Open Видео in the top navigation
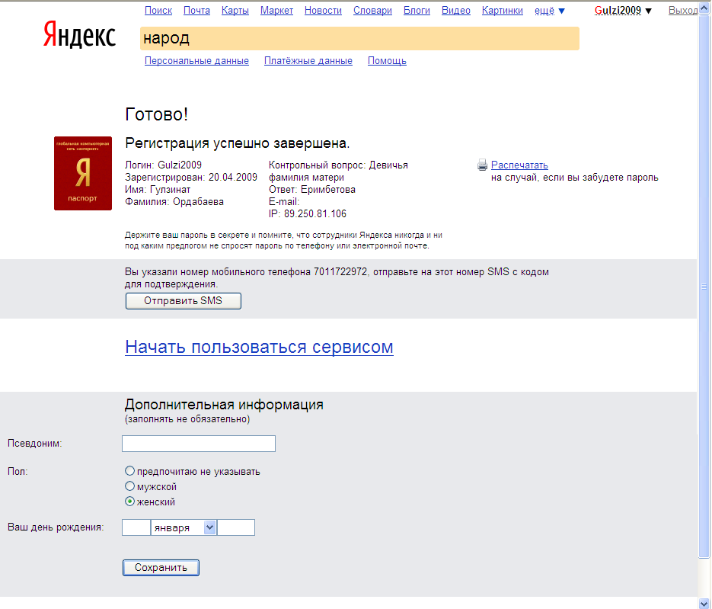The image size is (712, 609). 456,11
